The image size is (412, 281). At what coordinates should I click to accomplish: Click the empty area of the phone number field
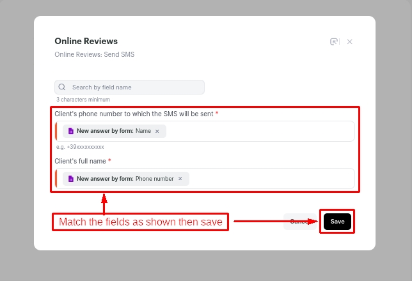256,131
